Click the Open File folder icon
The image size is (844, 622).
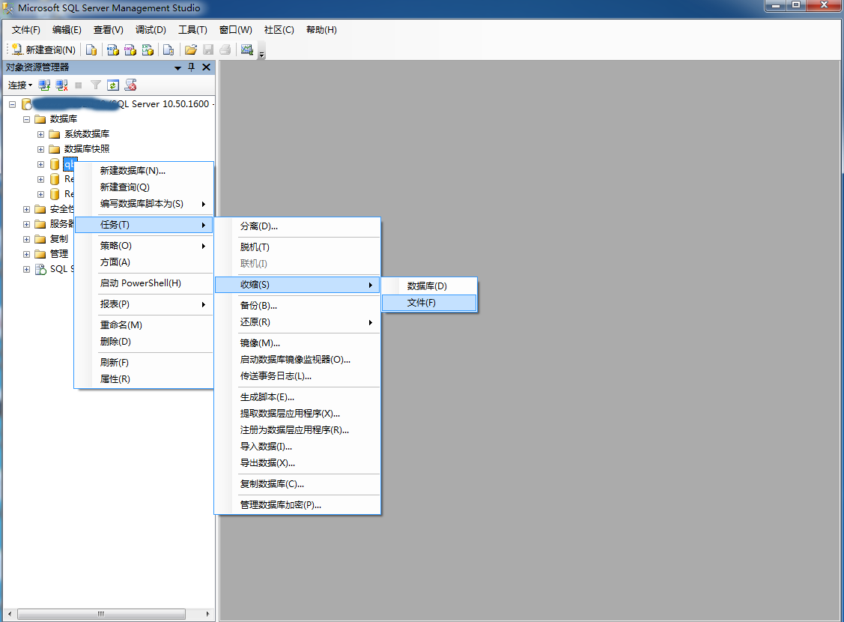point(190,50)
